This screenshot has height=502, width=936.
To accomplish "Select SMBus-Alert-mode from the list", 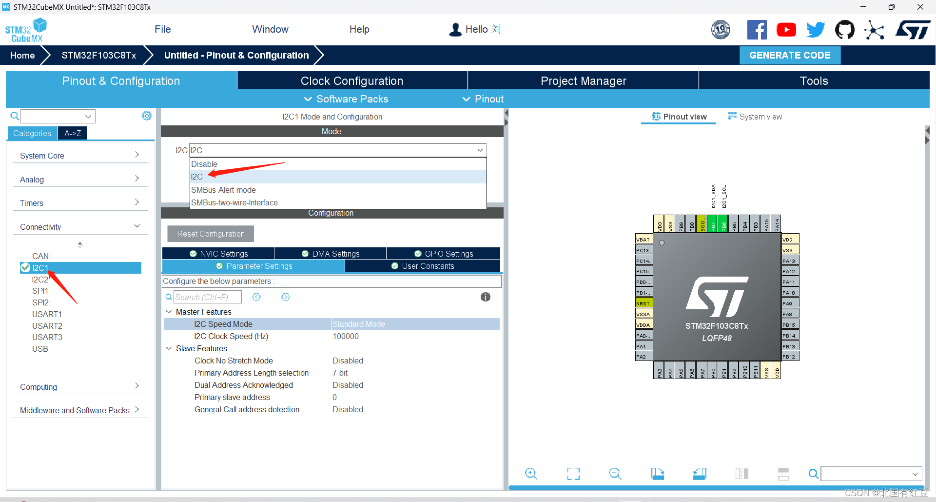I will tap(223, 190).
